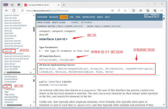The image size is (168, 109).
Task: Open a new tab with the plus button
Action: 64,5
